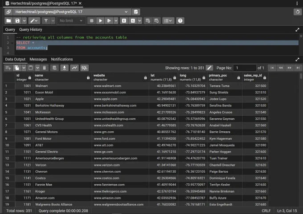Copy the selected rows with the copy icon

point(17,68)
